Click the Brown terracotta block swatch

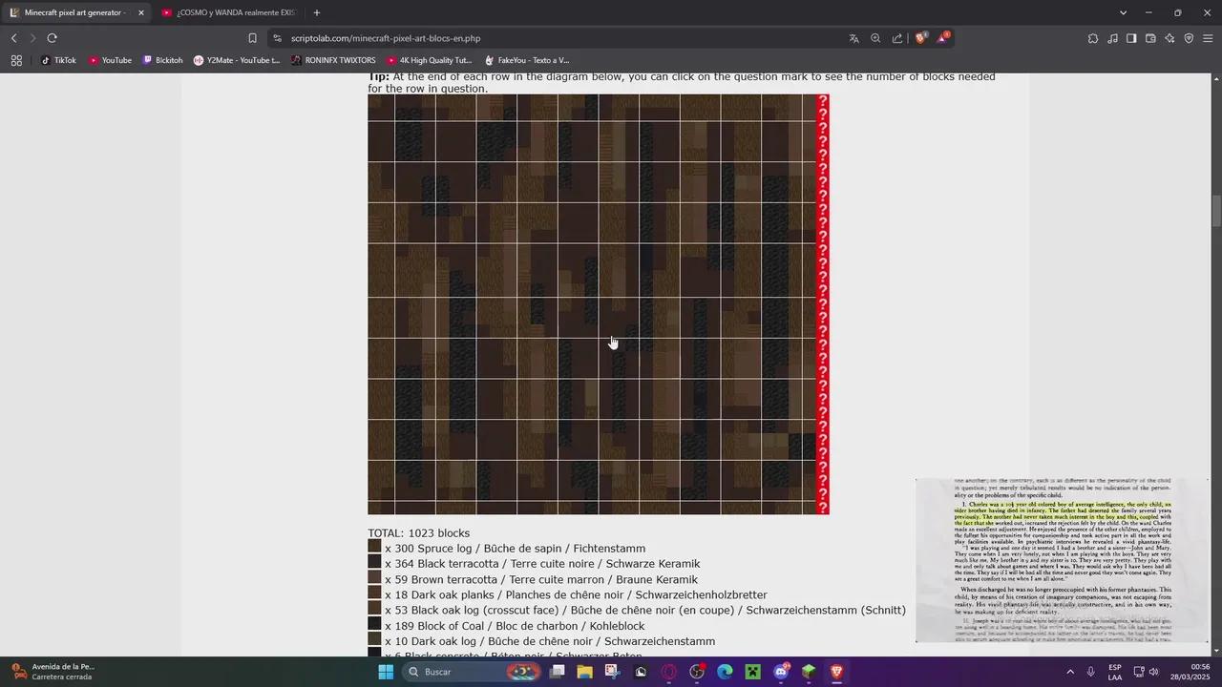(x=374, y=577)
